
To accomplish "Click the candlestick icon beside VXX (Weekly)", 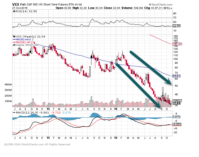I will tap(14, 36).
